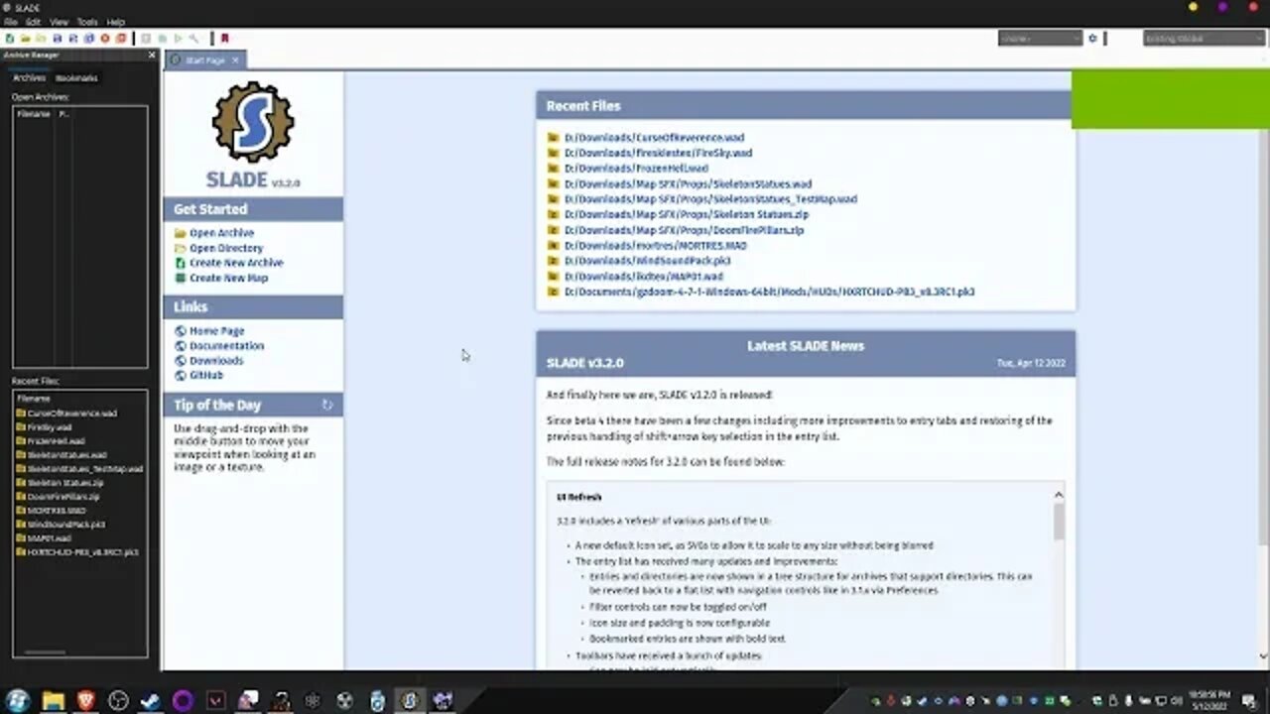Screen dimensions: 1270x714
Task: Expand the palette dropdown at top right
Action: 1205,39
